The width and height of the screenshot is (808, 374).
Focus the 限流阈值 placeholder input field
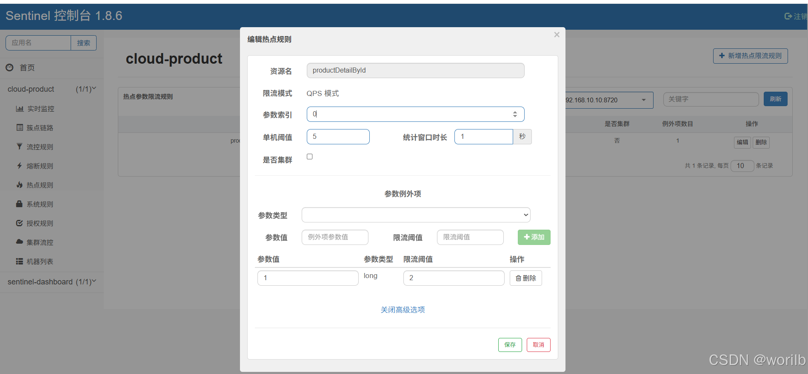[470, 237]
